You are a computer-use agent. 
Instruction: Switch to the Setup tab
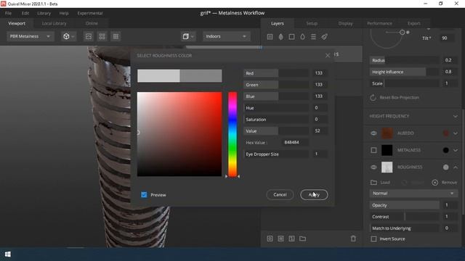(x=312, y=23)
